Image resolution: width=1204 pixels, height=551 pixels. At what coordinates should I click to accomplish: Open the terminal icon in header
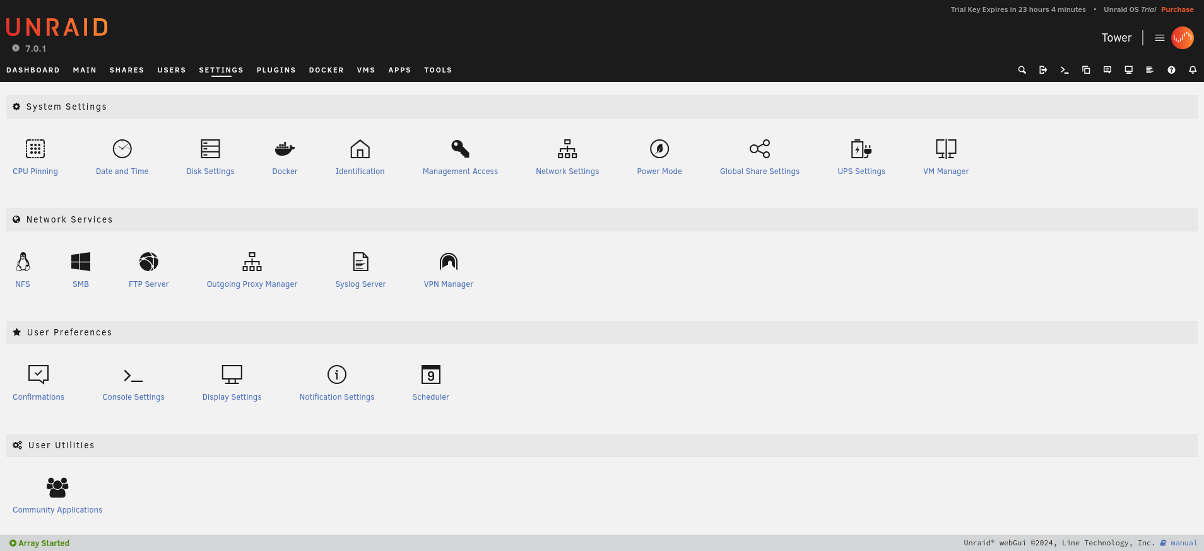tap(1065, 70)
